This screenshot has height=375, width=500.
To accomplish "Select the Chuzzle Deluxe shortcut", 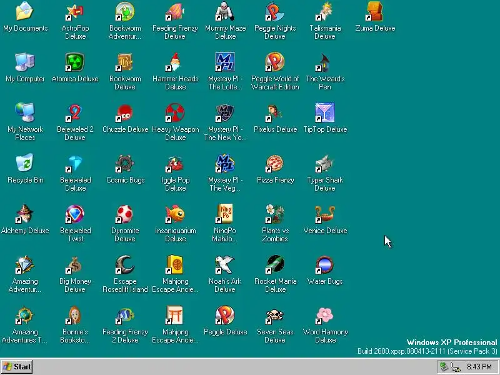I will (125, 112).
